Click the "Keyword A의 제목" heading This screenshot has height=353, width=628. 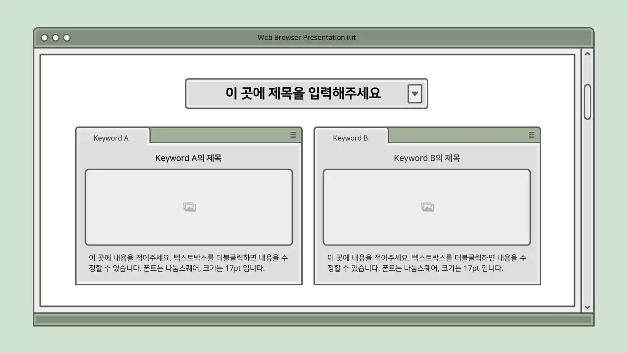coord(189,158)
